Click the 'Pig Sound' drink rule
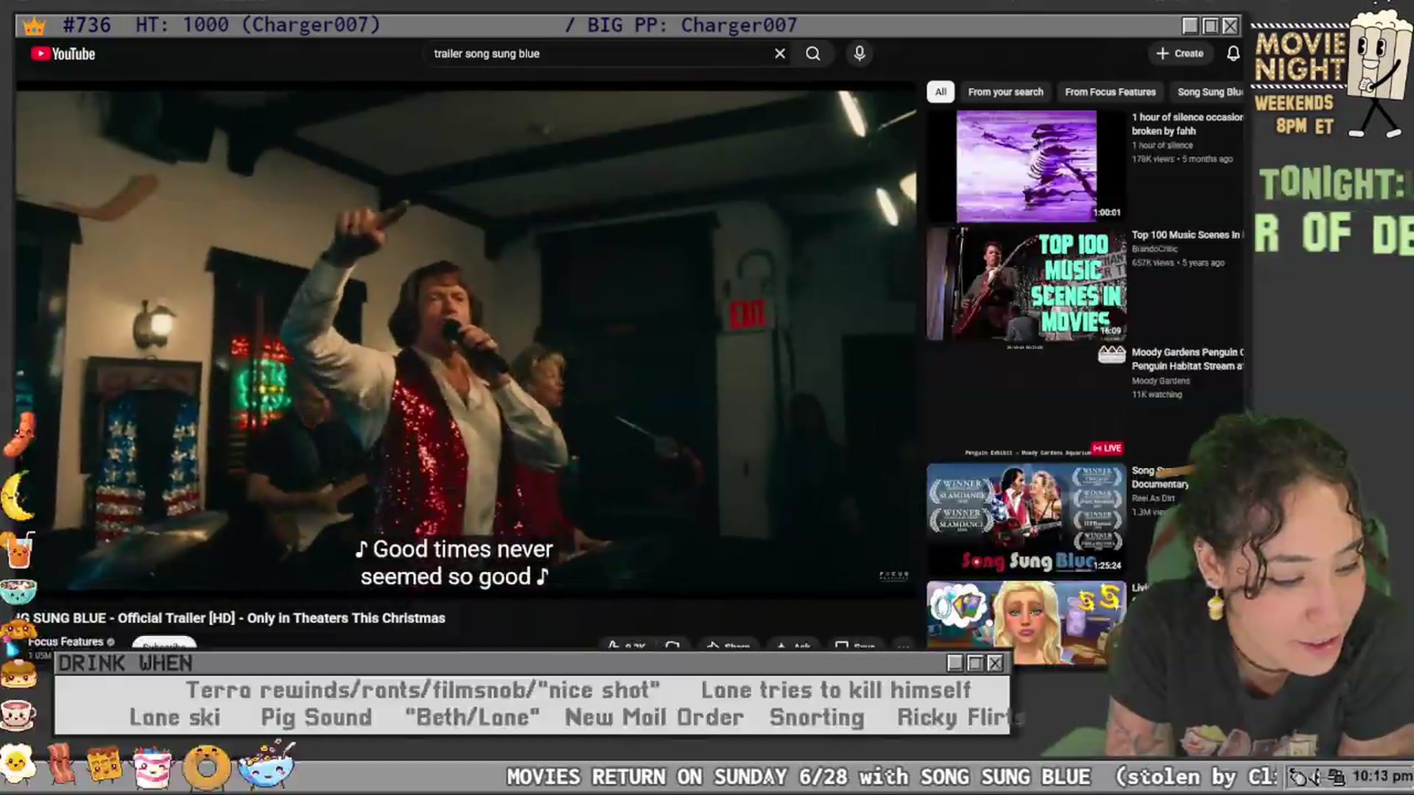Screen dimensions: 1414x795 coord(316,718)
